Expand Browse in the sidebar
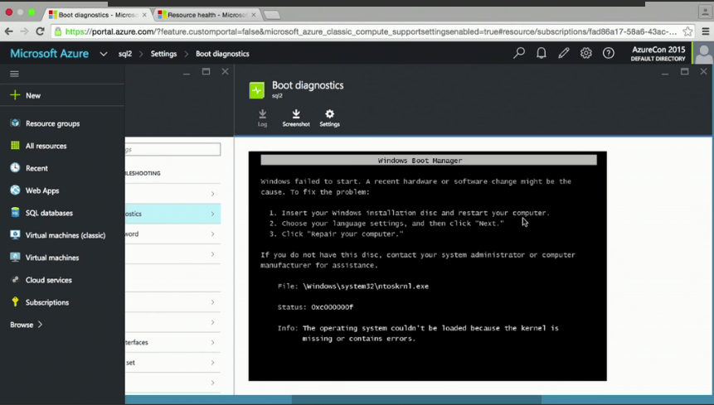This screenshot has width=714, height=405. click(26, 325)
